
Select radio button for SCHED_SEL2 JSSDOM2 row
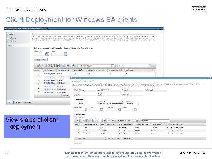38,86
